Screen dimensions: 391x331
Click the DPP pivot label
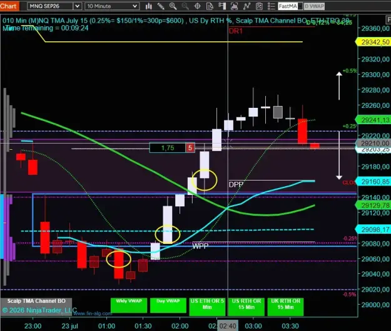236,184
